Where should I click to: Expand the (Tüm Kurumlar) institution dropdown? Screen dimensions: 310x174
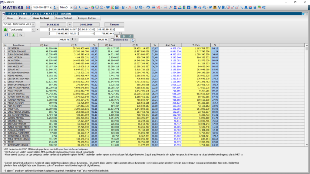coord(33,30)
